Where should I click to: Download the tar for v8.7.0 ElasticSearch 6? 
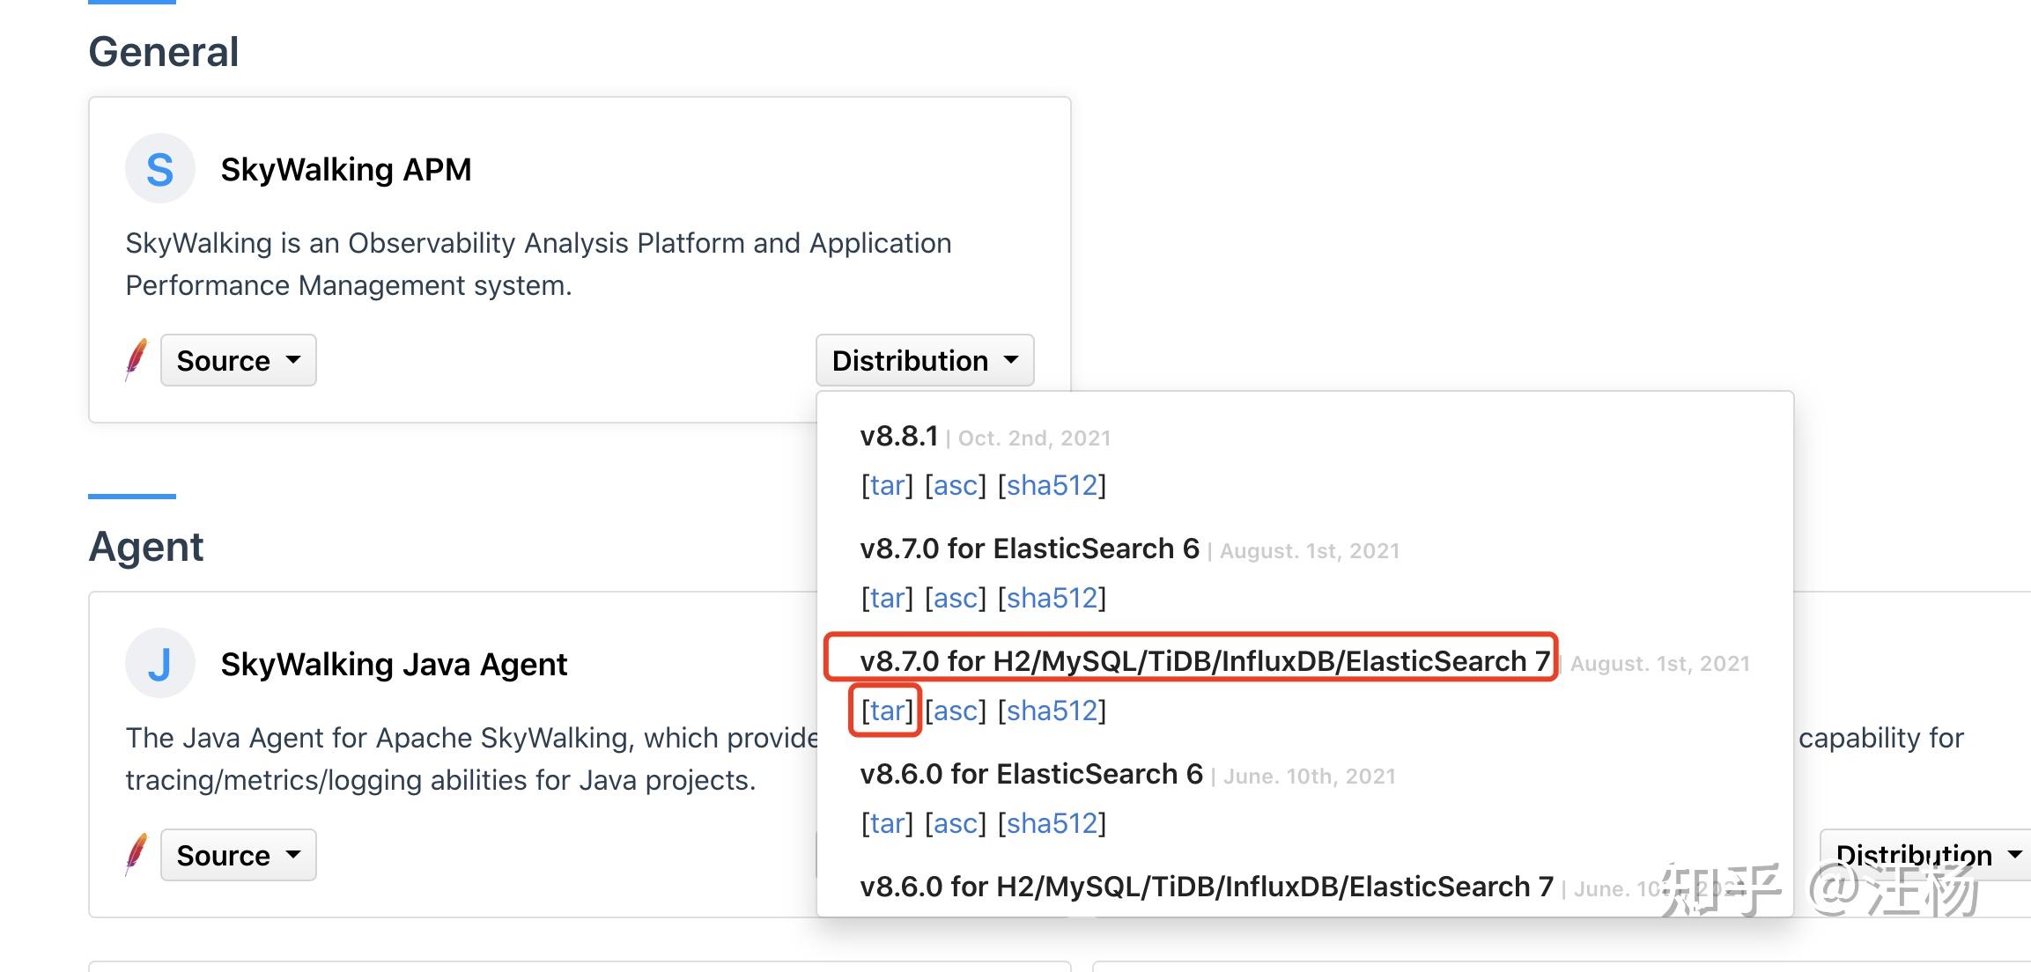click(887, 598)
